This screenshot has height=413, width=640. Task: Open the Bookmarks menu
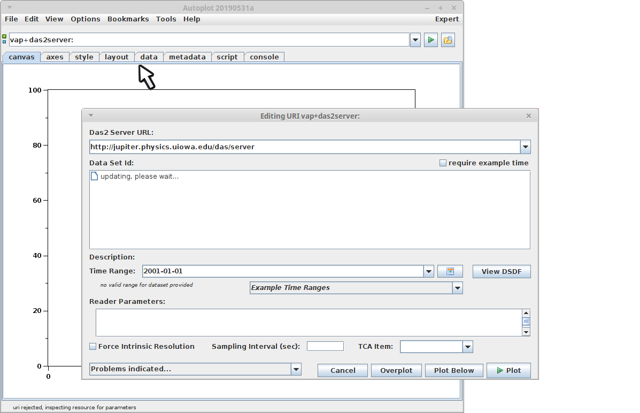coord(128,19)
